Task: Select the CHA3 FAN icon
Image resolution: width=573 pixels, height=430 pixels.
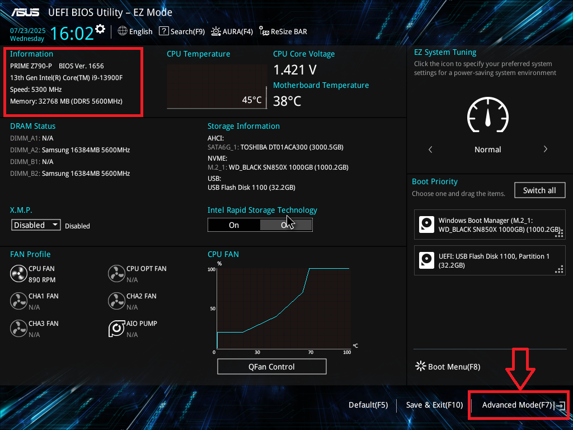Action: (x=18, y=328)
